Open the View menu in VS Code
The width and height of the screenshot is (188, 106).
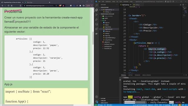(114, 1)
